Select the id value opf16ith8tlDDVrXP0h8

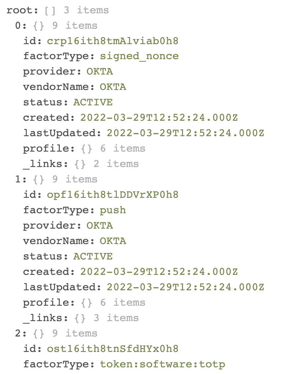[x=113, y=194]
